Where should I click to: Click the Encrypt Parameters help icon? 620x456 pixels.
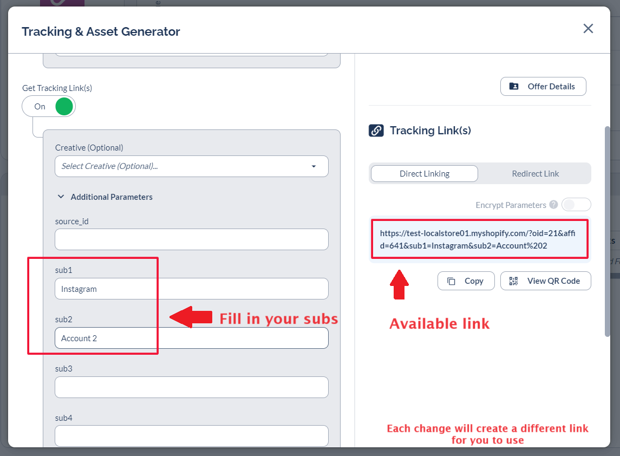[553, 205]
